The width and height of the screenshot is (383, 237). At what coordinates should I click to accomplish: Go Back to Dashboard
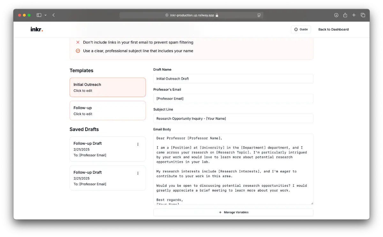[333, 30]
